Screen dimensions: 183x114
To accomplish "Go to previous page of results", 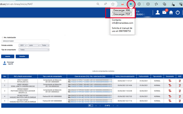I will pos(100,106).
